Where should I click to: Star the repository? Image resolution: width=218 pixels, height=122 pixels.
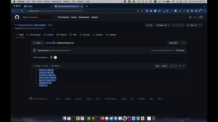click(192, 25)
